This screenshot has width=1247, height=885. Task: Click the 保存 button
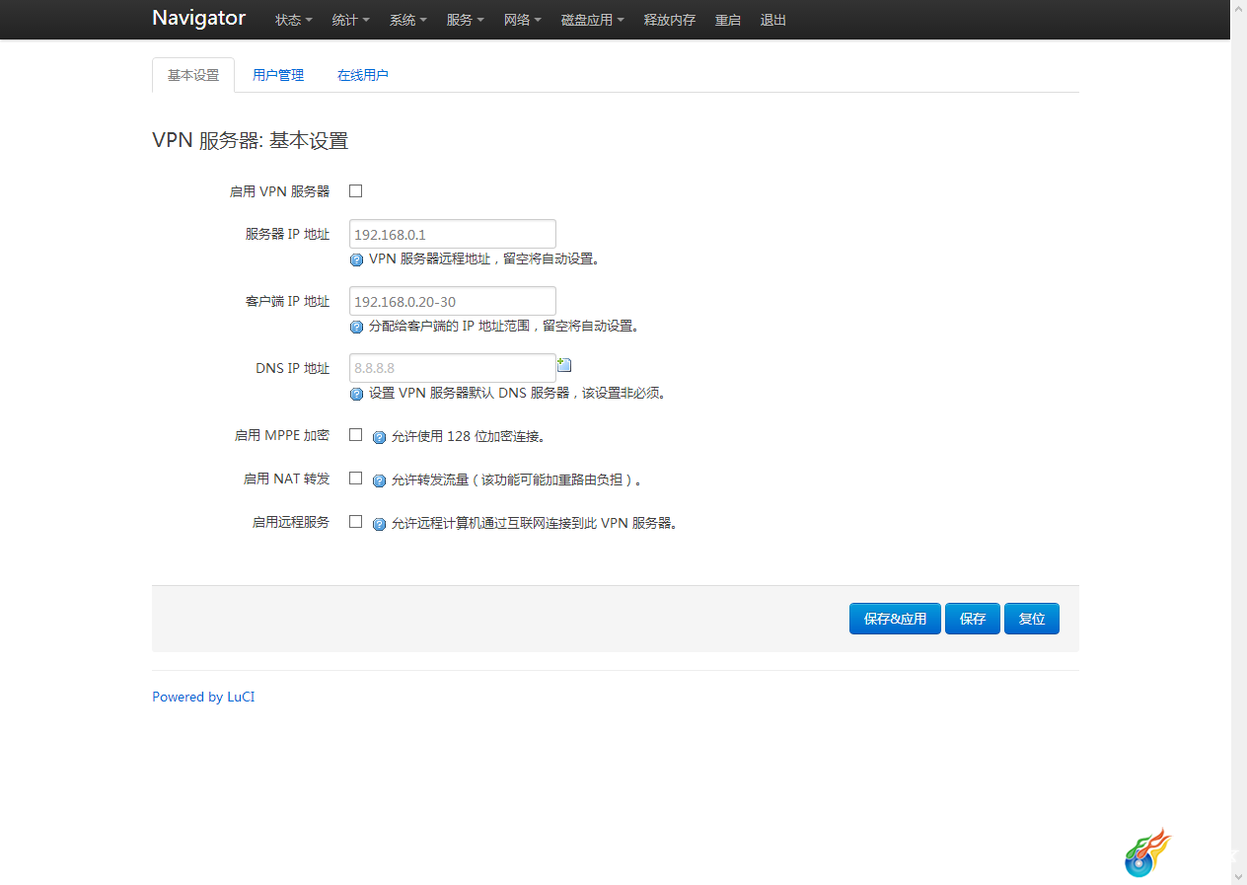click(973, 619)
